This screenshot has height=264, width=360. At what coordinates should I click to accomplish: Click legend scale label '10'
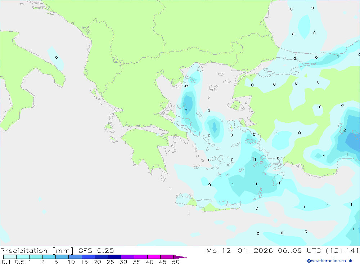71,262
